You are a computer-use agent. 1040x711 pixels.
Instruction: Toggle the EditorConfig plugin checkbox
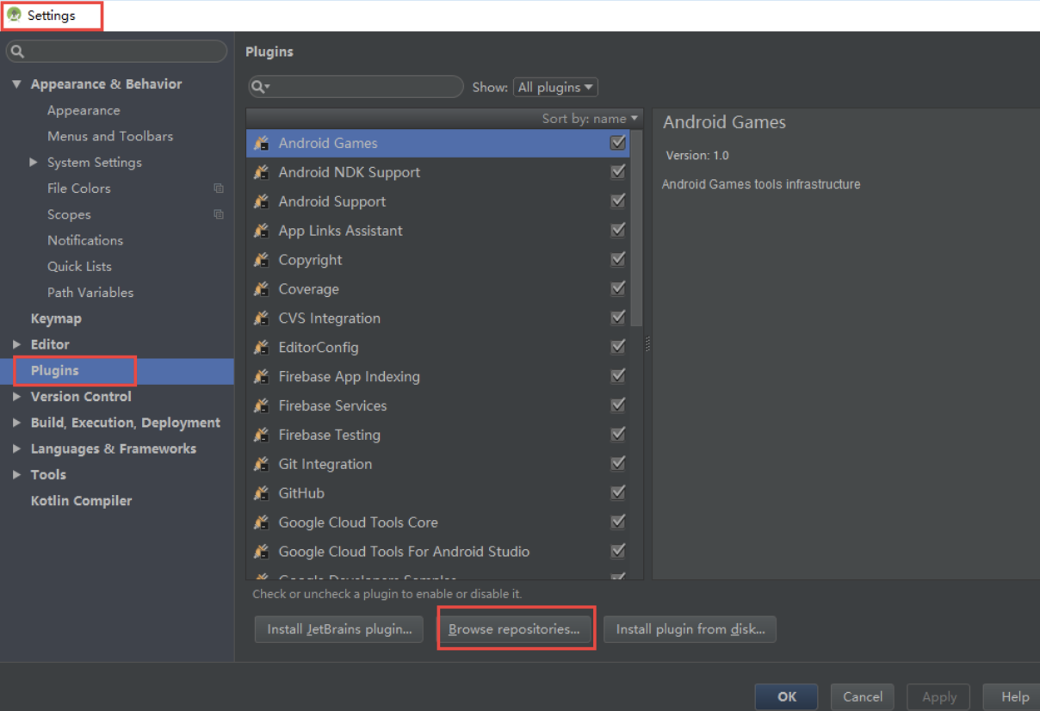pyautogui.click(x=617, y=347)
